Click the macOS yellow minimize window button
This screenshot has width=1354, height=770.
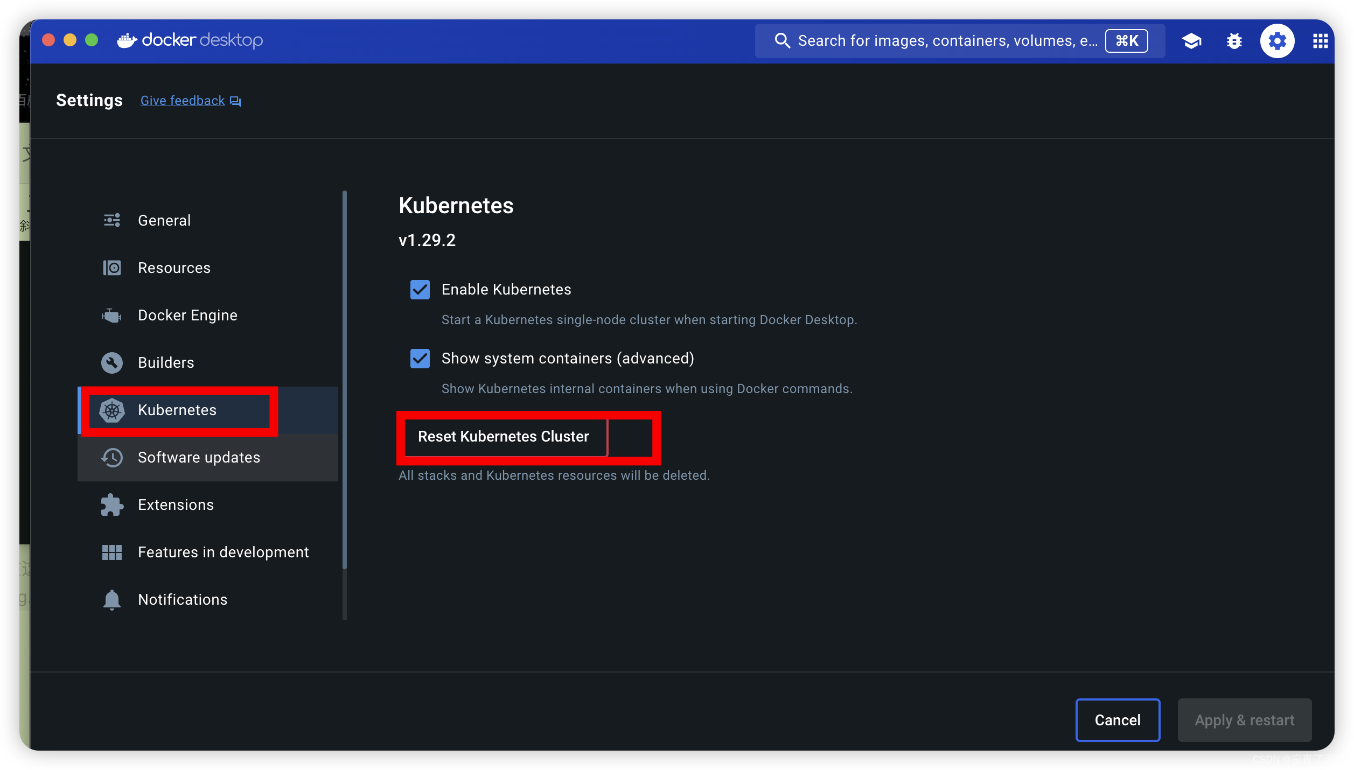click(x=70, y=40)
